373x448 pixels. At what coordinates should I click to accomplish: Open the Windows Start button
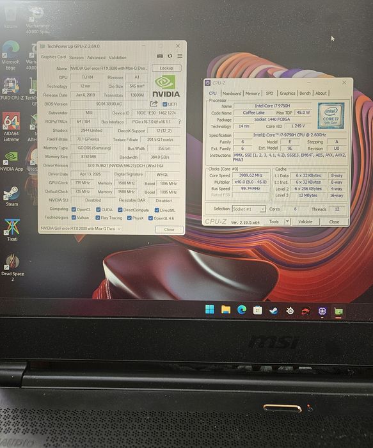[210, 309]
